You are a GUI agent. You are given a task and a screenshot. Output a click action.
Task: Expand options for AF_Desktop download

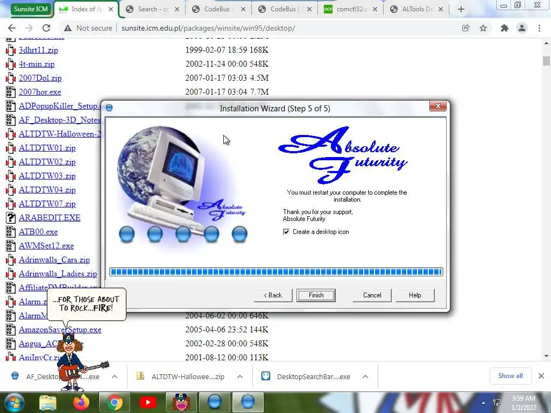[115, 376]
